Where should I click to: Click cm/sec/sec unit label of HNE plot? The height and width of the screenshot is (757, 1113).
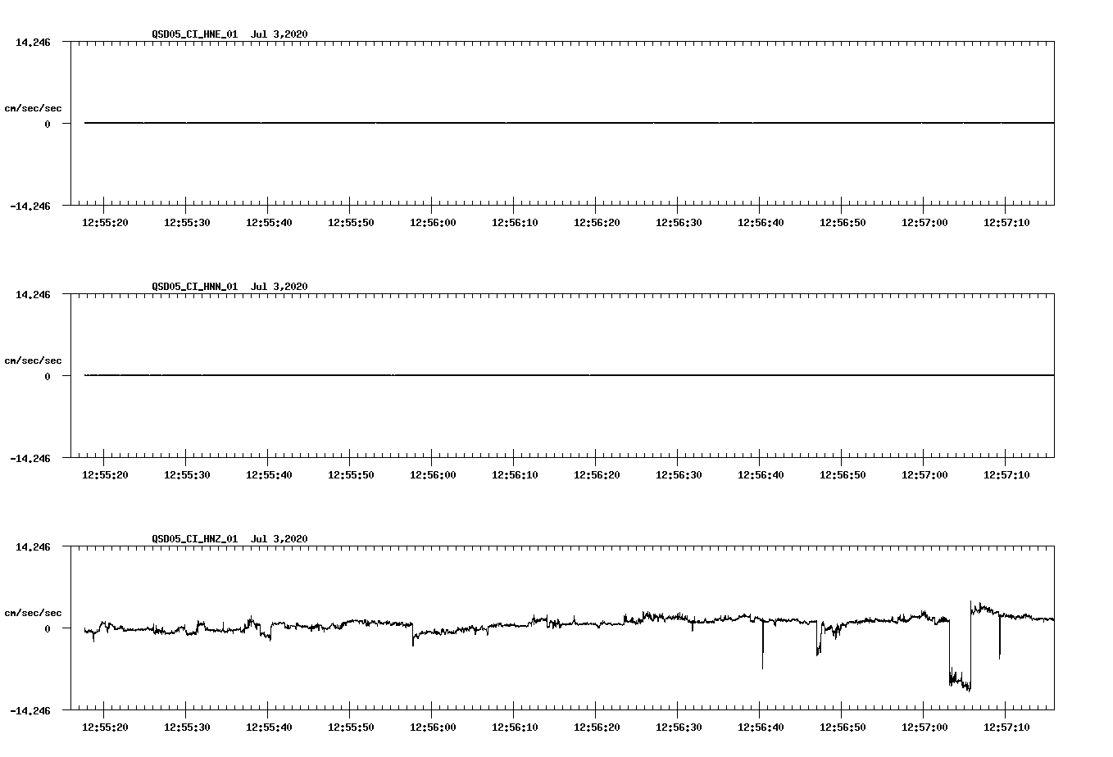click(33, 108)
